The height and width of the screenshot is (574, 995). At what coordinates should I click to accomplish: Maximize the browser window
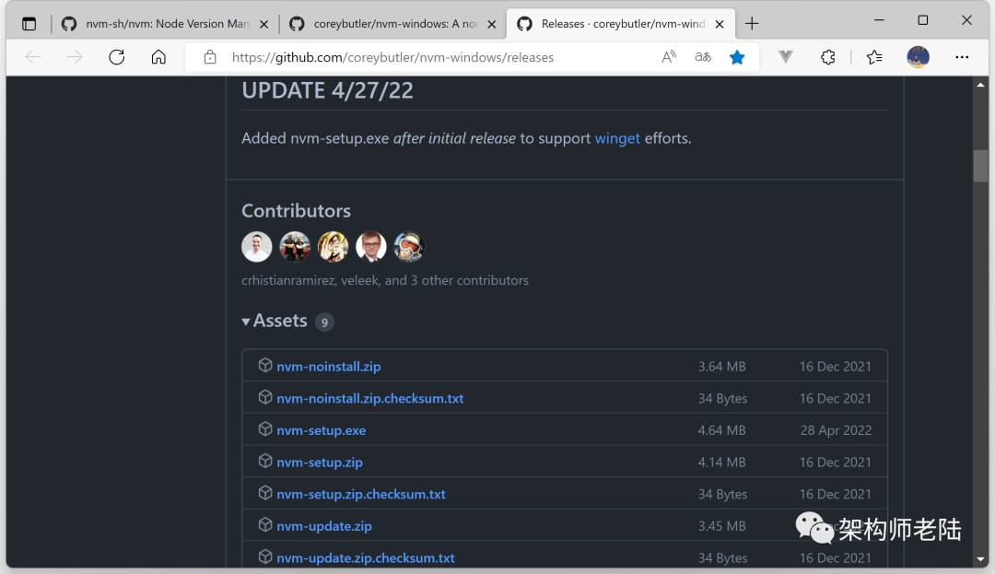(x=922, y=20)
